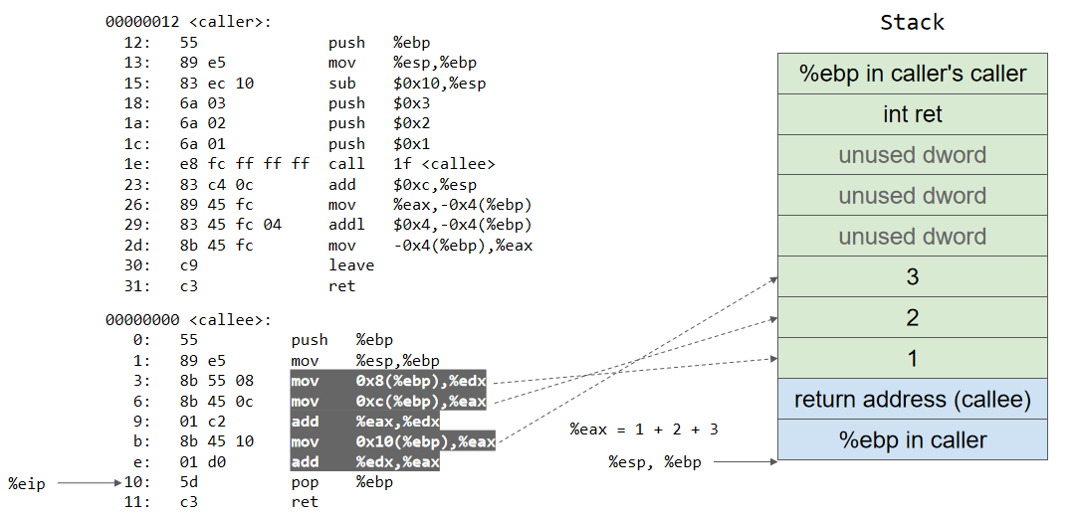Select the highlighted "mov 0xc(%ebp),%eax" instruction
This screenshot has width=1076, height=517.
point(388,402)
